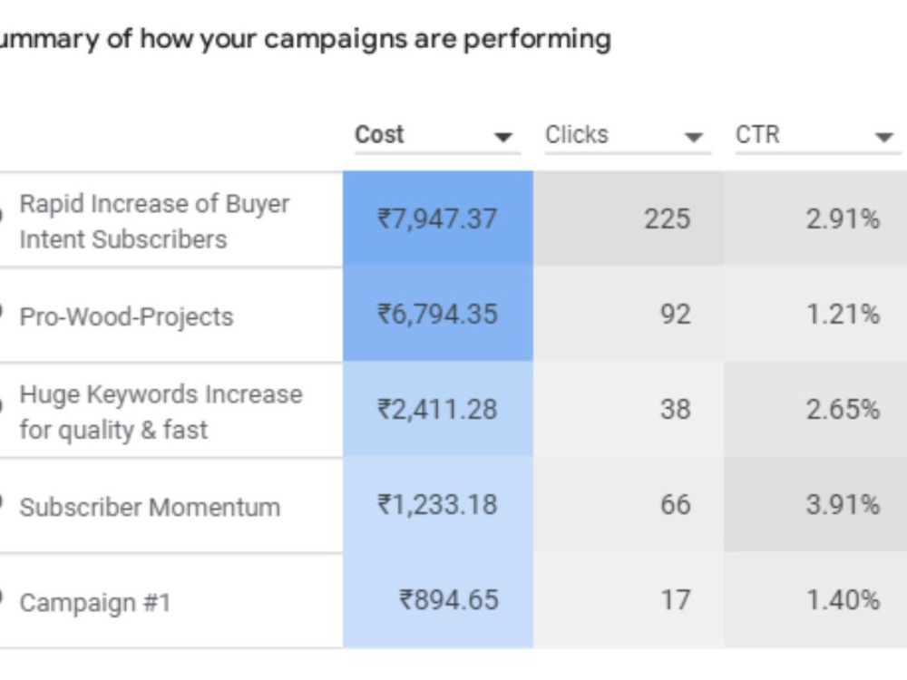Image resolution: width=907 pixels, height=680 pixels.
Task: Select the ₹894.65 cost cell
Action: (438, 599)
